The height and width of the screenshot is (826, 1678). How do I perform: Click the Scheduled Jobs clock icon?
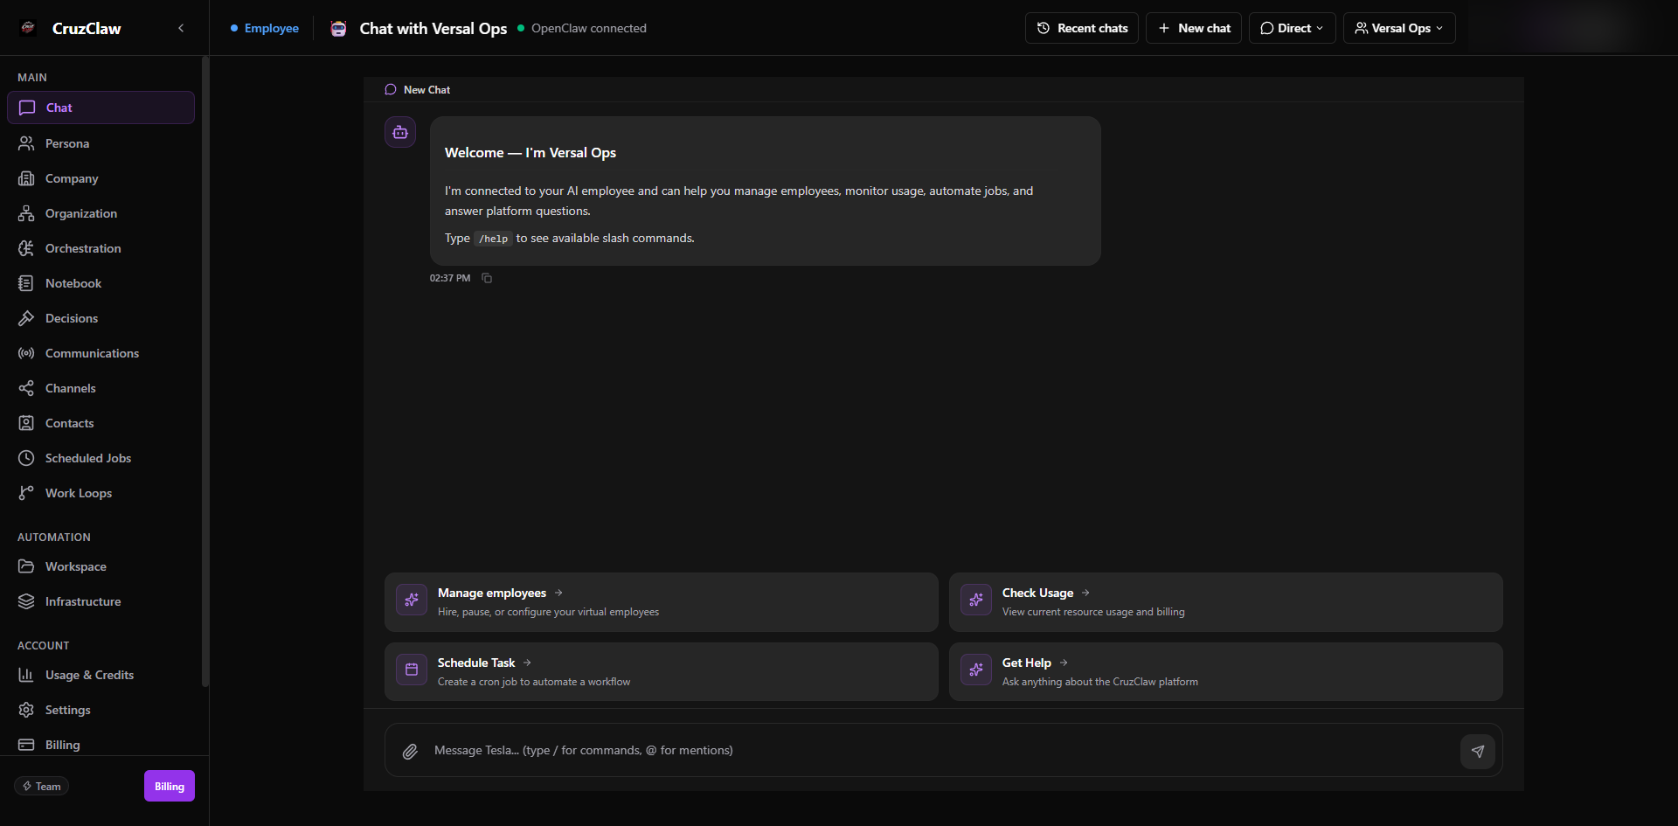(x=26, y=458)
